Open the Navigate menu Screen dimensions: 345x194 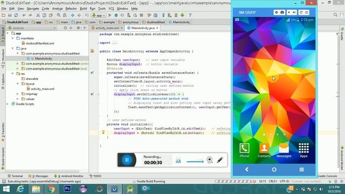click(x=33, y=9)
